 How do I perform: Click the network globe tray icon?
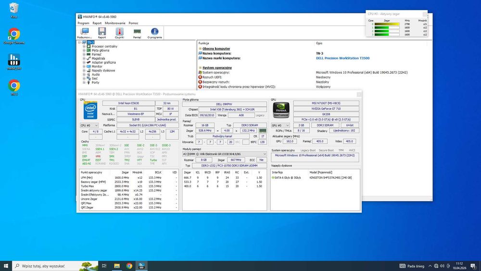click(x=436, y=266)
